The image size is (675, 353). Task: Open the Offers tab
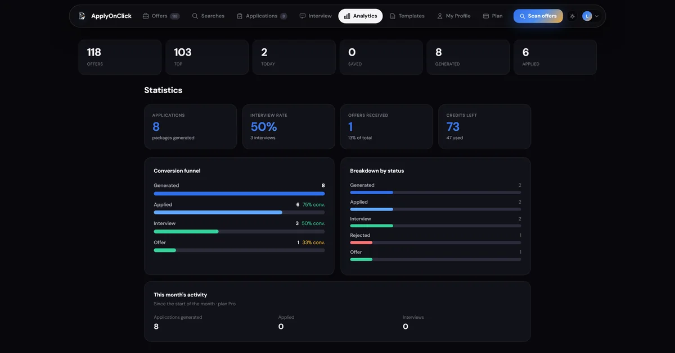tap(161, 16)
